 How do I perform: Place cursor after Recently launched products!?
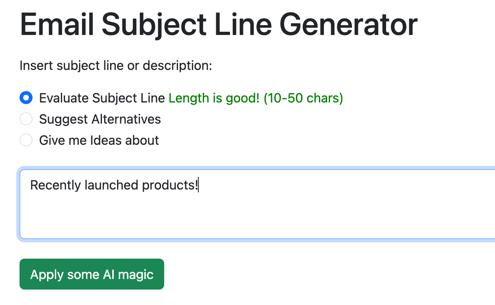pyautogui.click(x=199, y=185)
